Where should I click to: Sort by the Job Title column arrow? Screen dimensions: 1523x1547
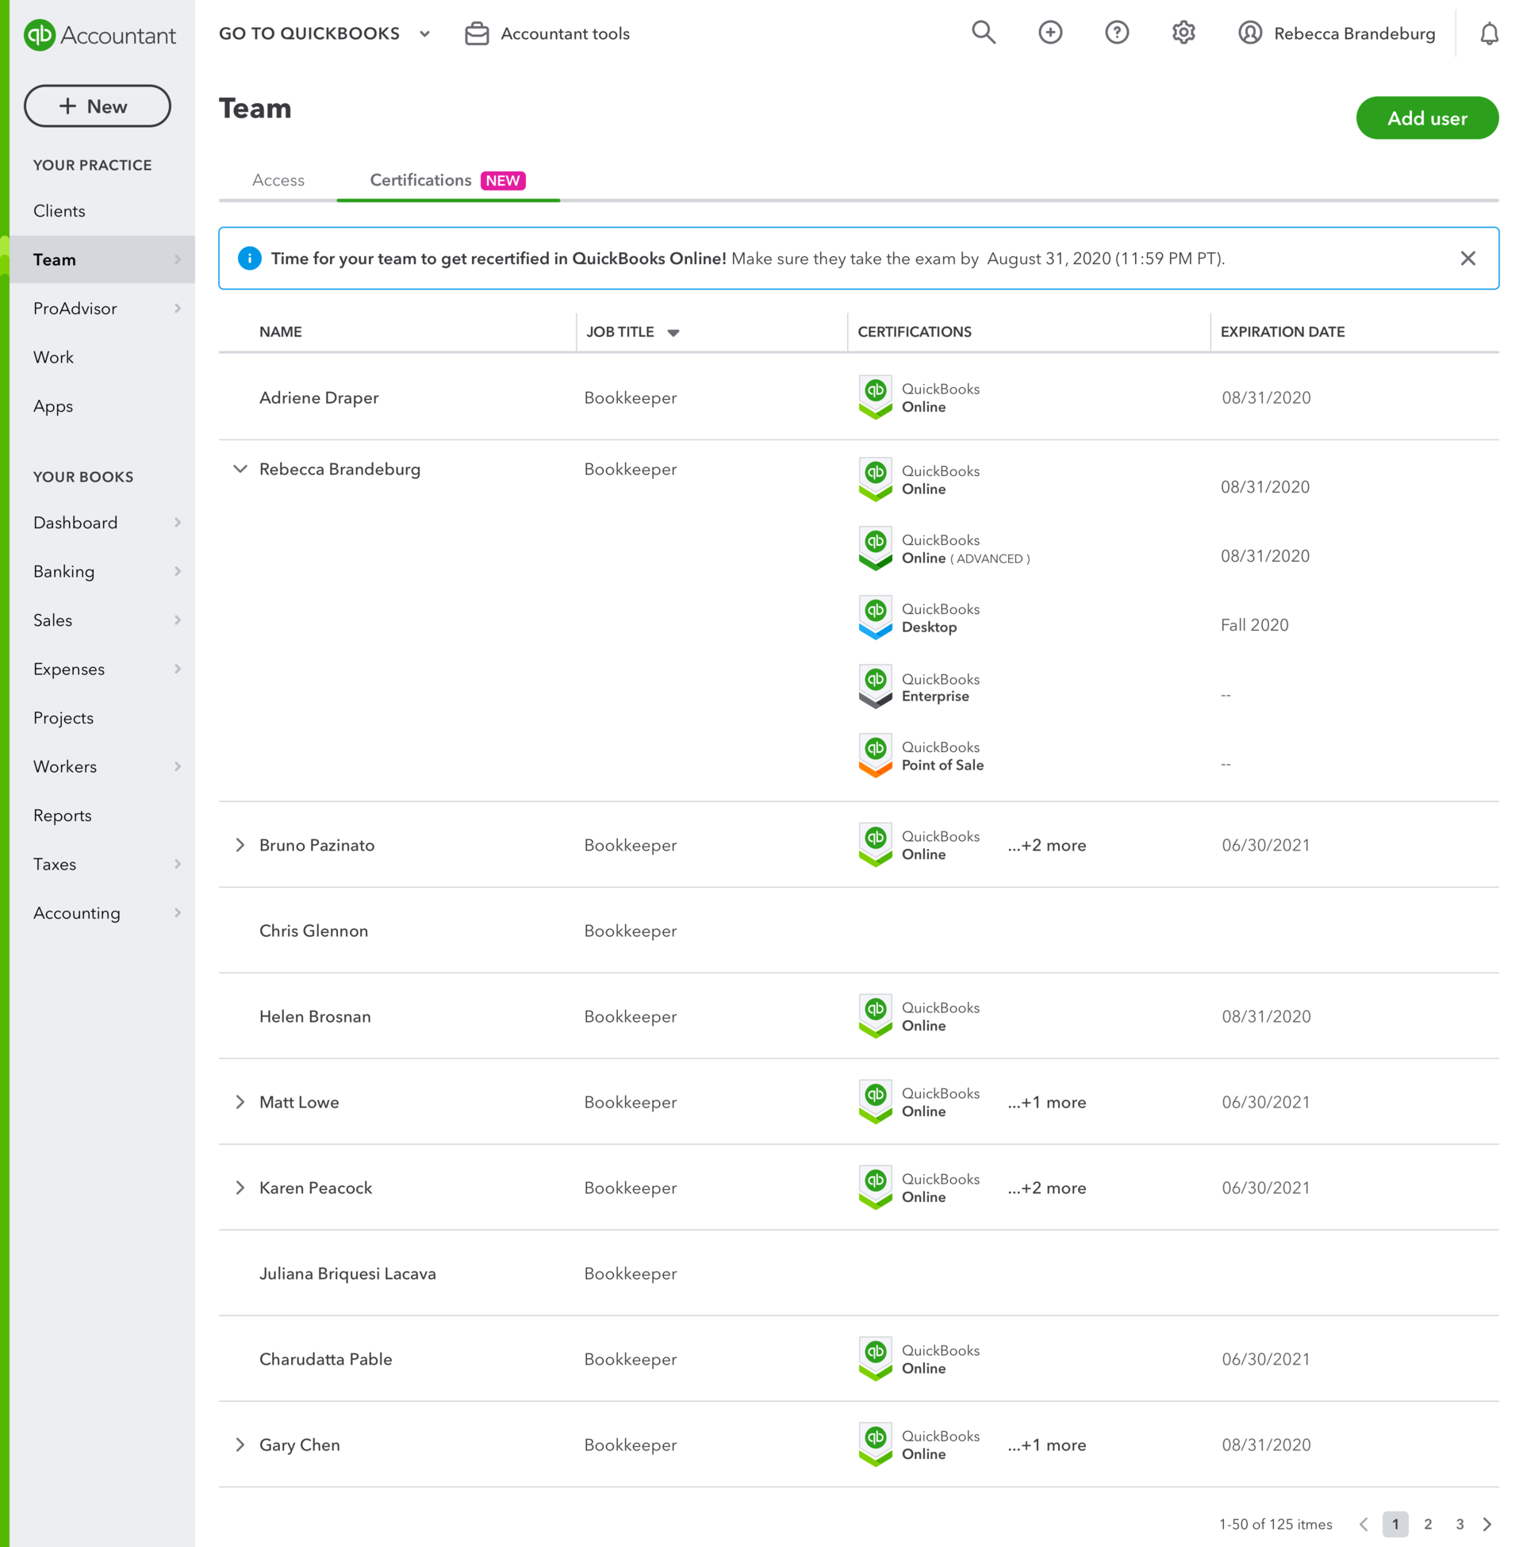click(673, 332)
